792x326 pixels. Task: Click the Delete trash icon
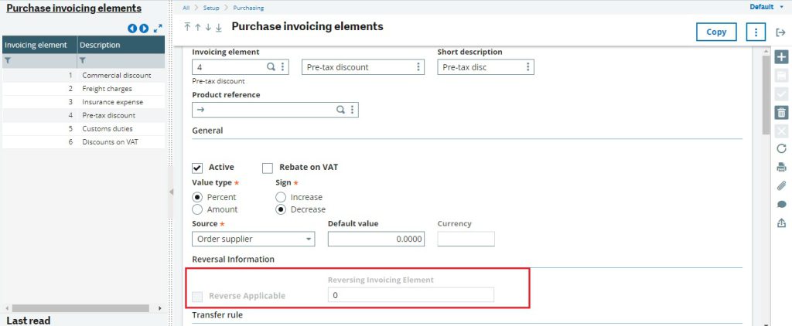[780, 112]
